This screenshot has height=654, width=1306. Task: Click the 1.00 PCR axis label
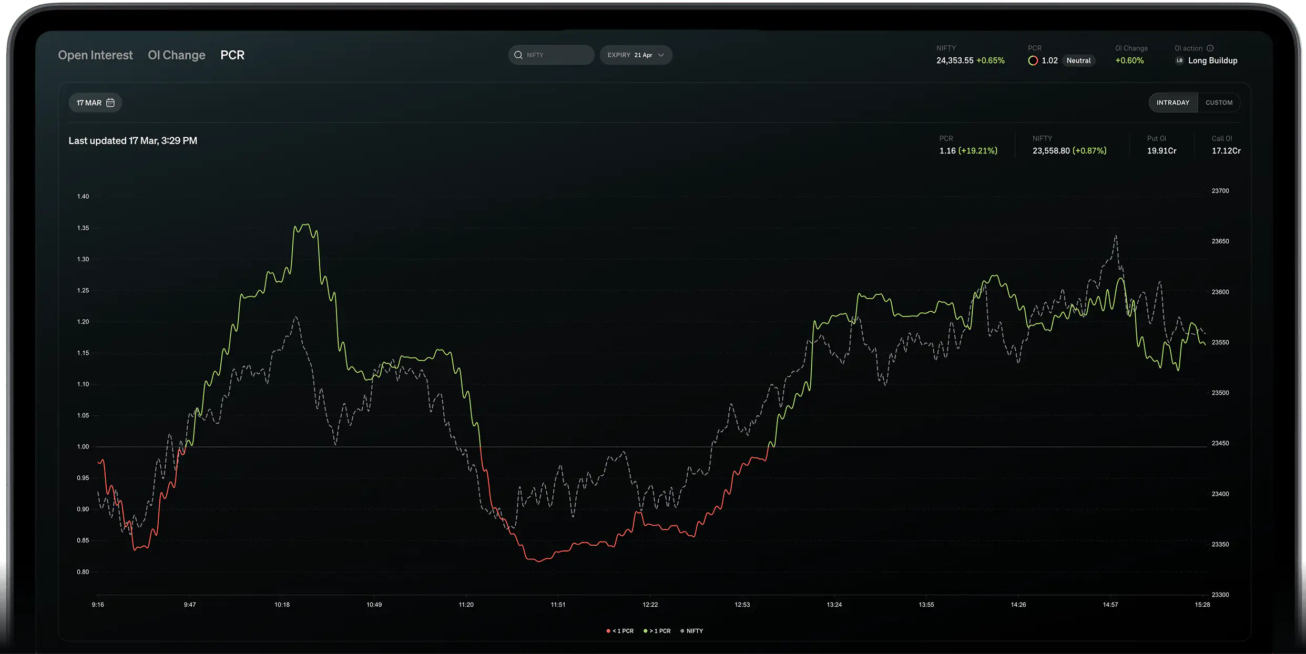click(83, 447)
